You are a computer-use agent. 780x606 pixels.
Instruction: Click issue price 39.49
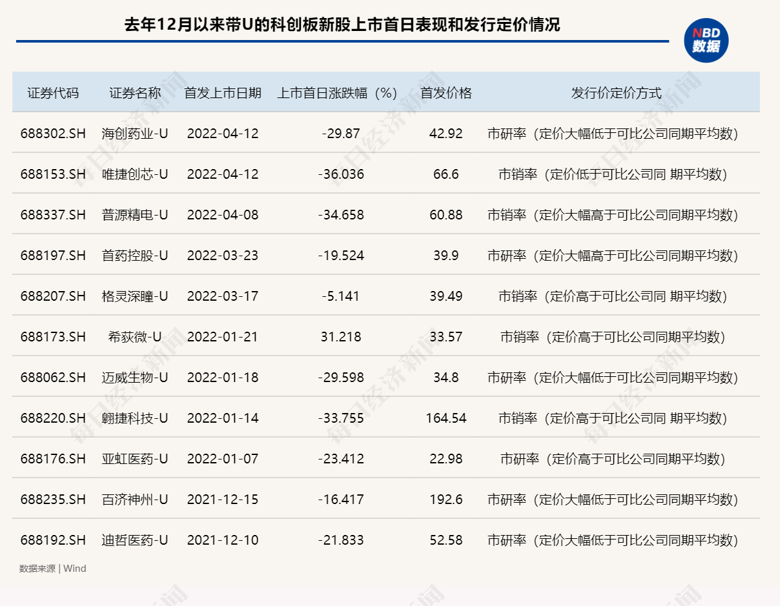click(x=446, y=296)
